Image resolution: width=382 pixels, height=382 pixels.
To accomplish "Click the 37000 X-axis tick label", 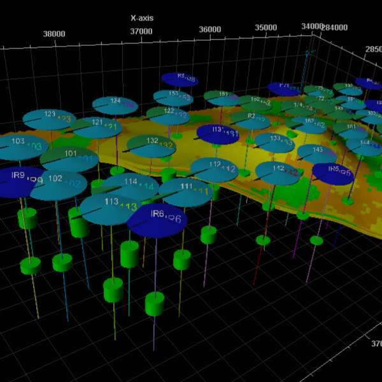I will pos(141,31).
